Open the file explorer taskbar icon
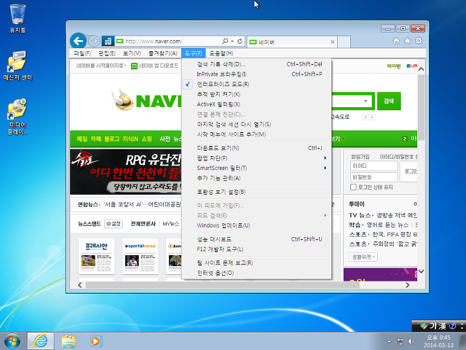This screenshot has width=466, height=350. (68, 341)
